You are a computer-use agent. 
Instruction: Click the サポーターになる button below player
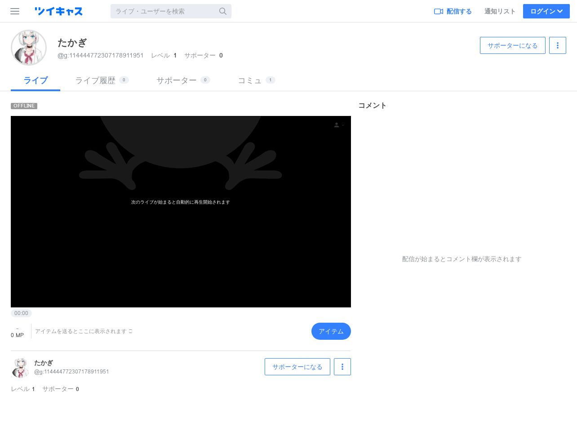click(x=297, y=367)
